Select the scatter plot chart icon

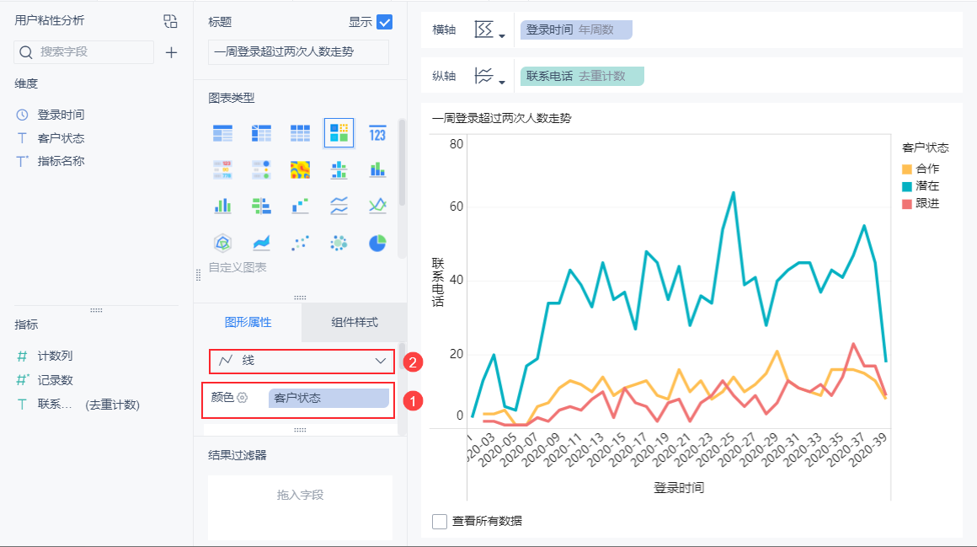point(300,243)
